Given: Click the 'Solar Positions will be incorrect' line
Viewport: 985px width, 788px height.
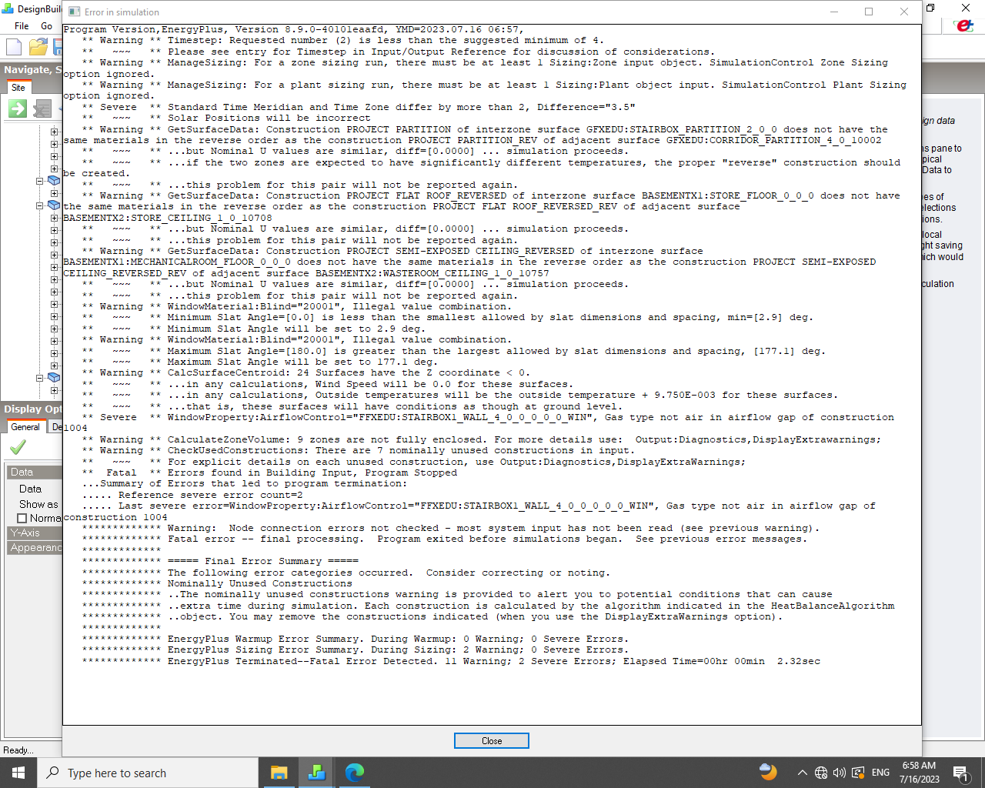Looking at the screenshot, I should click(269, 119).
